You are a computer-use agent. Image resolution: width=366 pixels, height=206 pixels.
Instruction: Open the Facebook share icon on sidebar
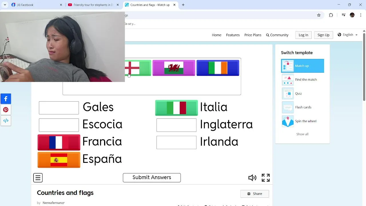pyautogui.click(x=6, y=99)
